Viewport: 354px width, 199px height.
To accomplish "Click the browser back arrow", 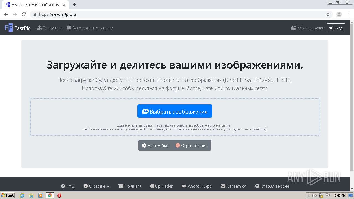I will (x=6, y=14).
